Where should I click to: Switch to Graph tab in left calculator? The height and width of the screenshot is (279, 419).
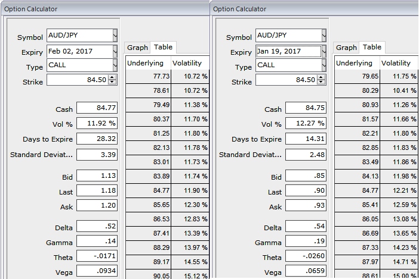137,48
